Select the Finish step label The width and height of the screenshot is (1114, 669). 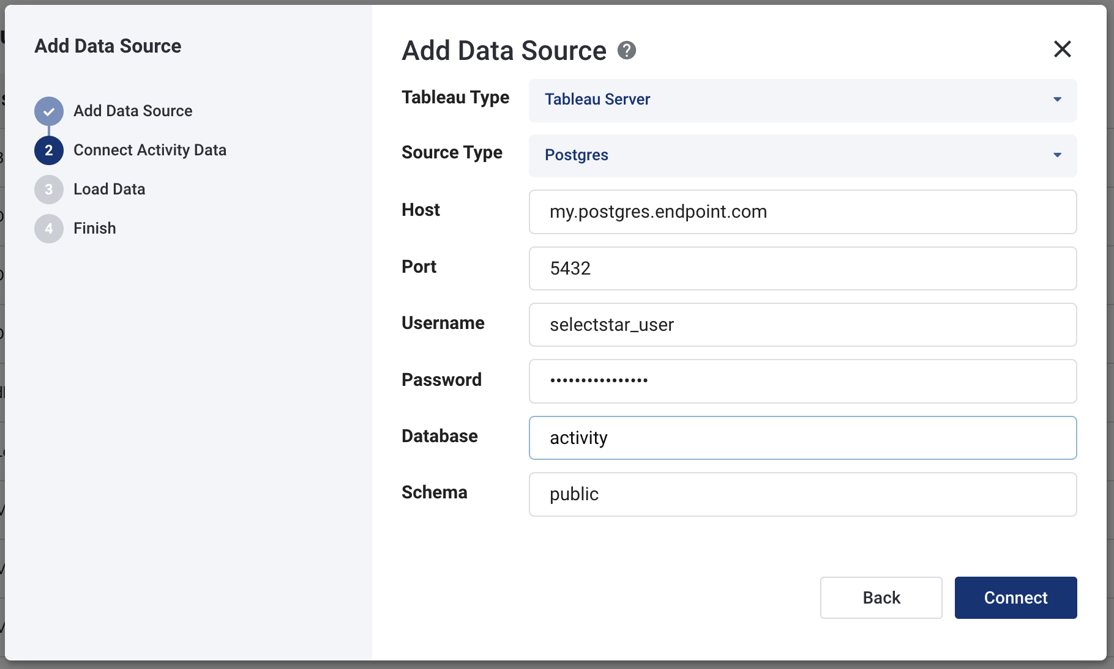point(94,228)
